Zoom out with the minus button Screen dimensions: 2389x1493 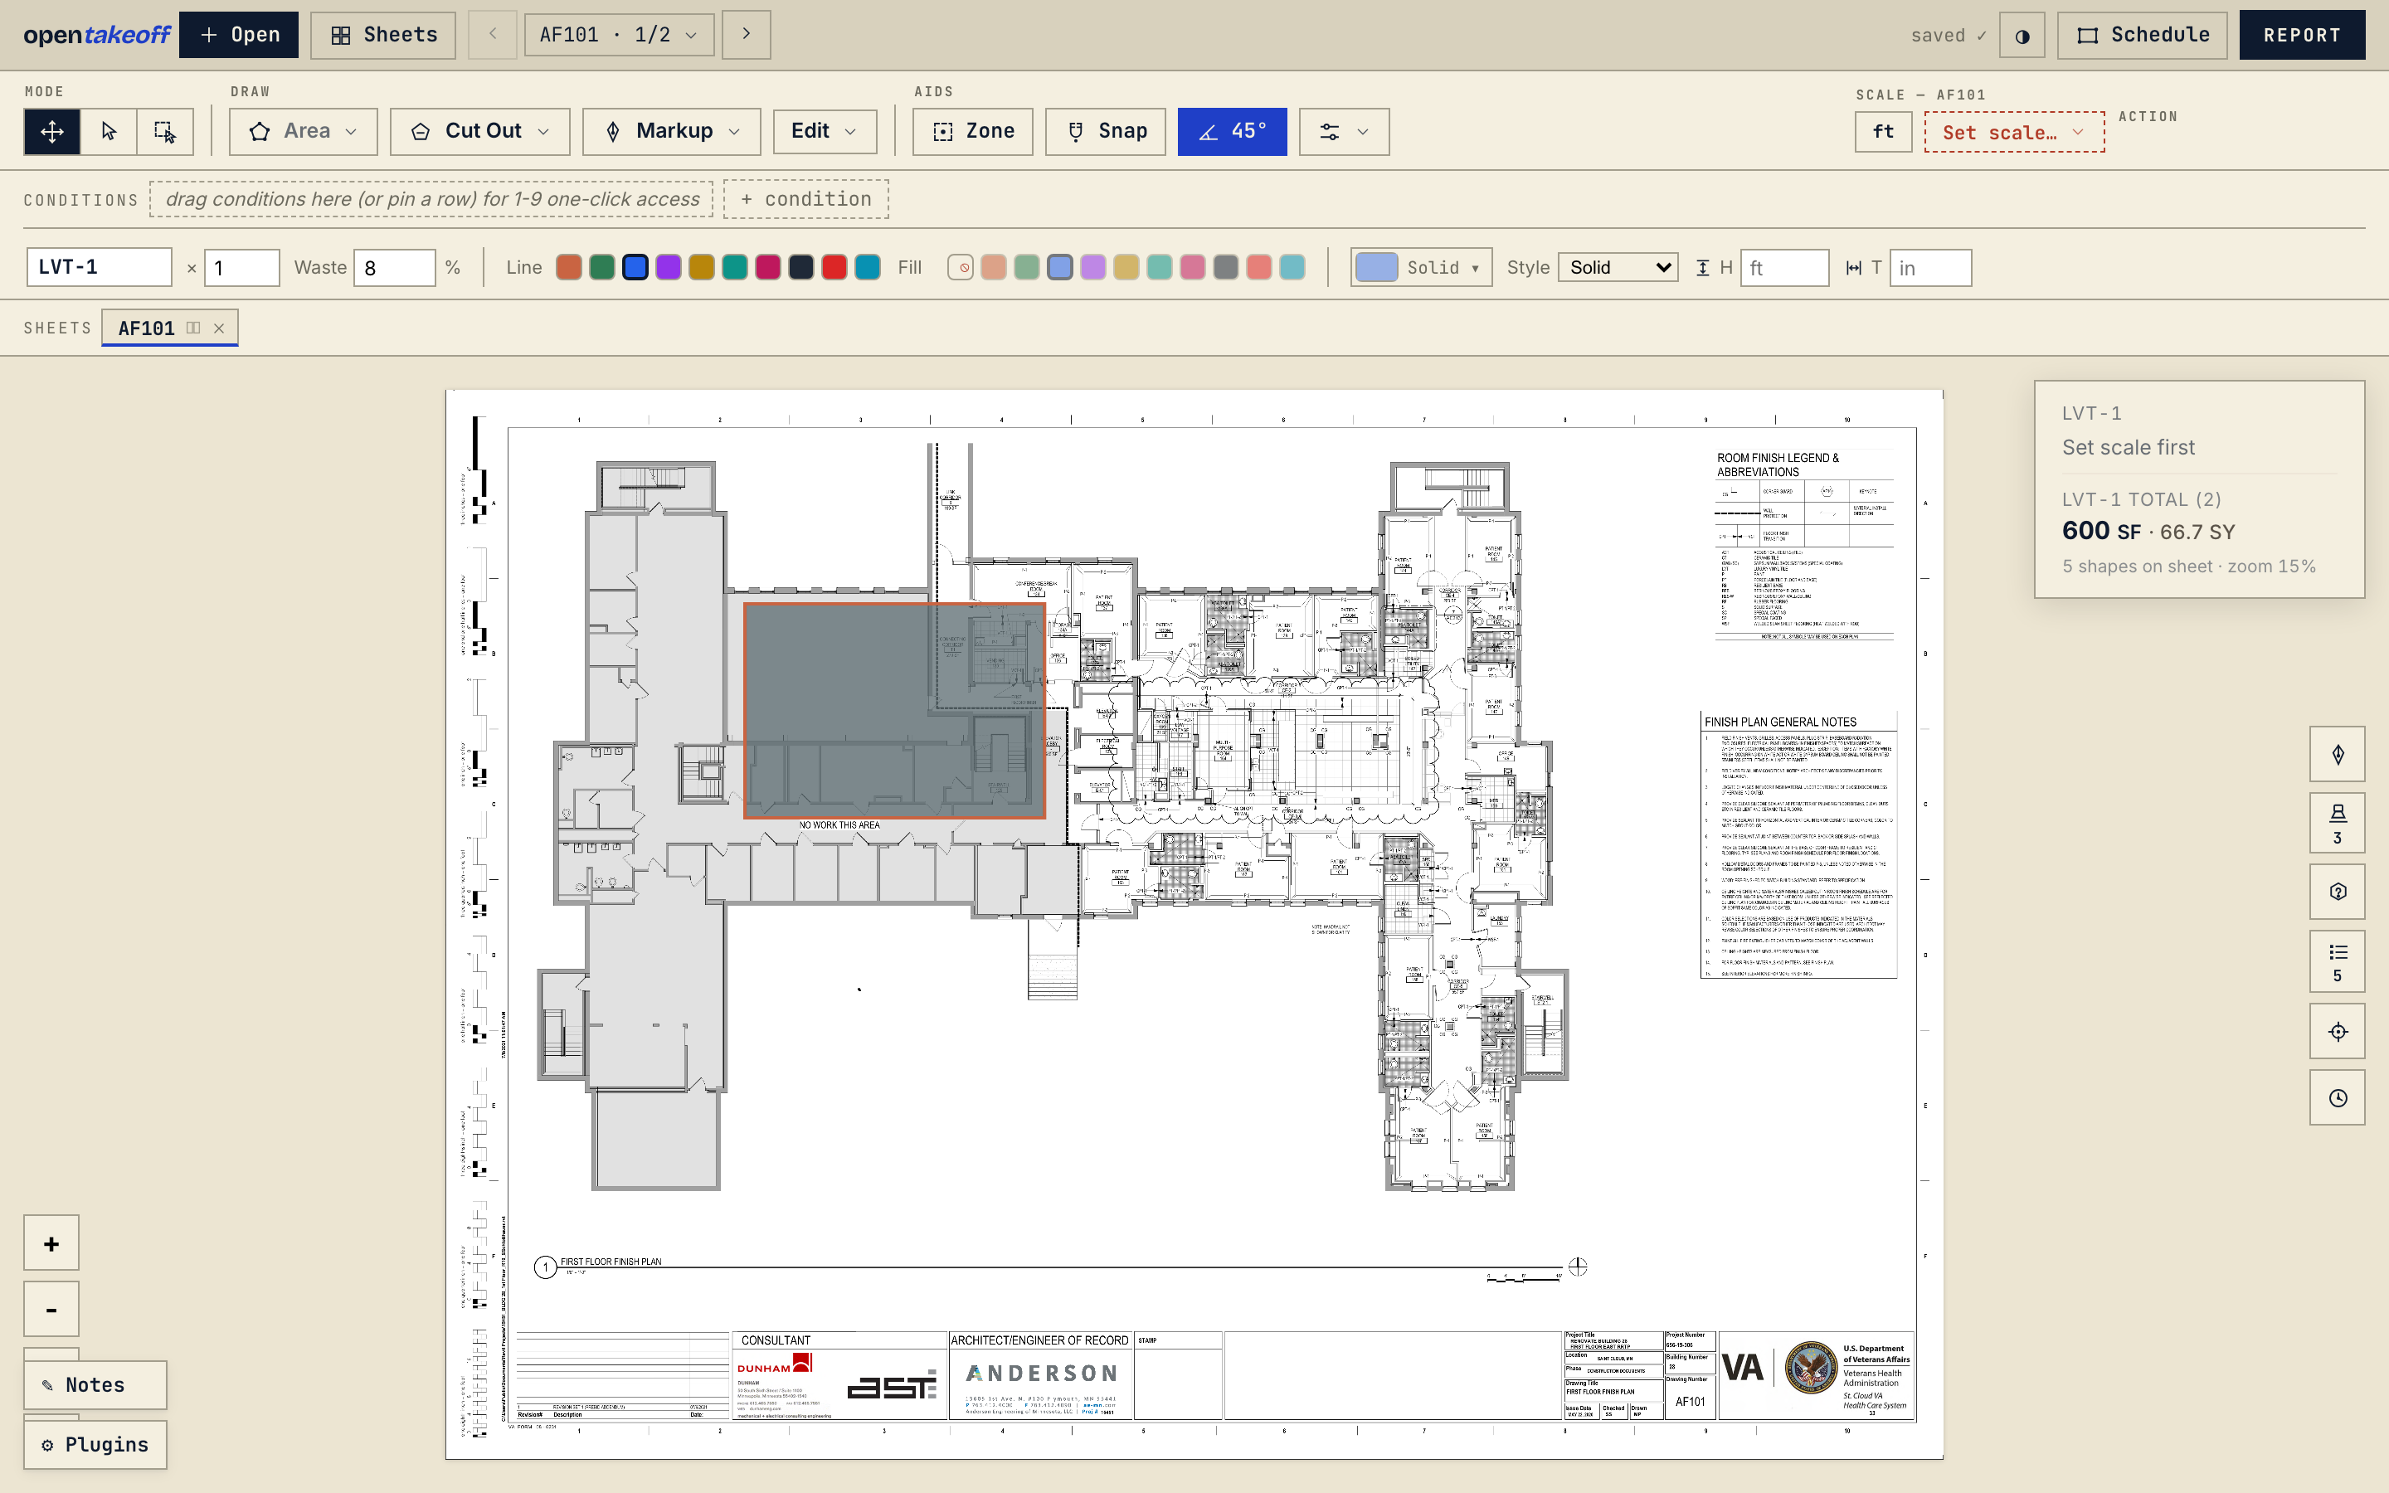tap(51, 1310)
